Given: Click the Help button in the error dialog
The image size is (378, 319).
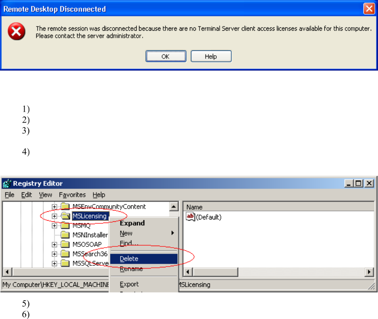Looking at the screenshot, I should pos(211,56).
